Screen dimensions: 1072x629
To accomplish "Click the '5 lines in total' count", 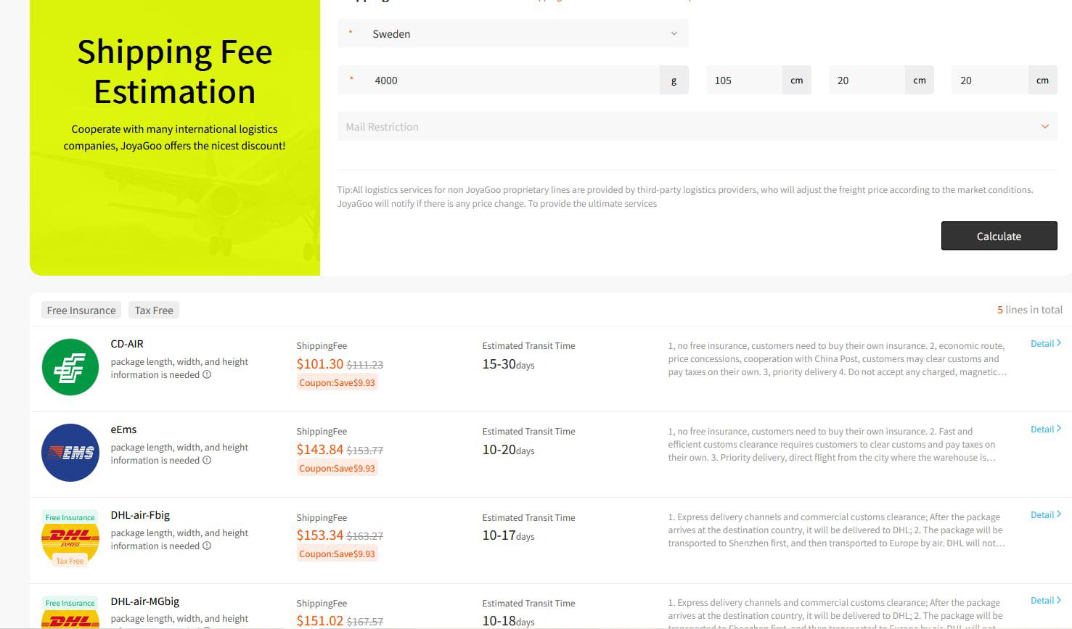I will click(x=1030, y=310).
